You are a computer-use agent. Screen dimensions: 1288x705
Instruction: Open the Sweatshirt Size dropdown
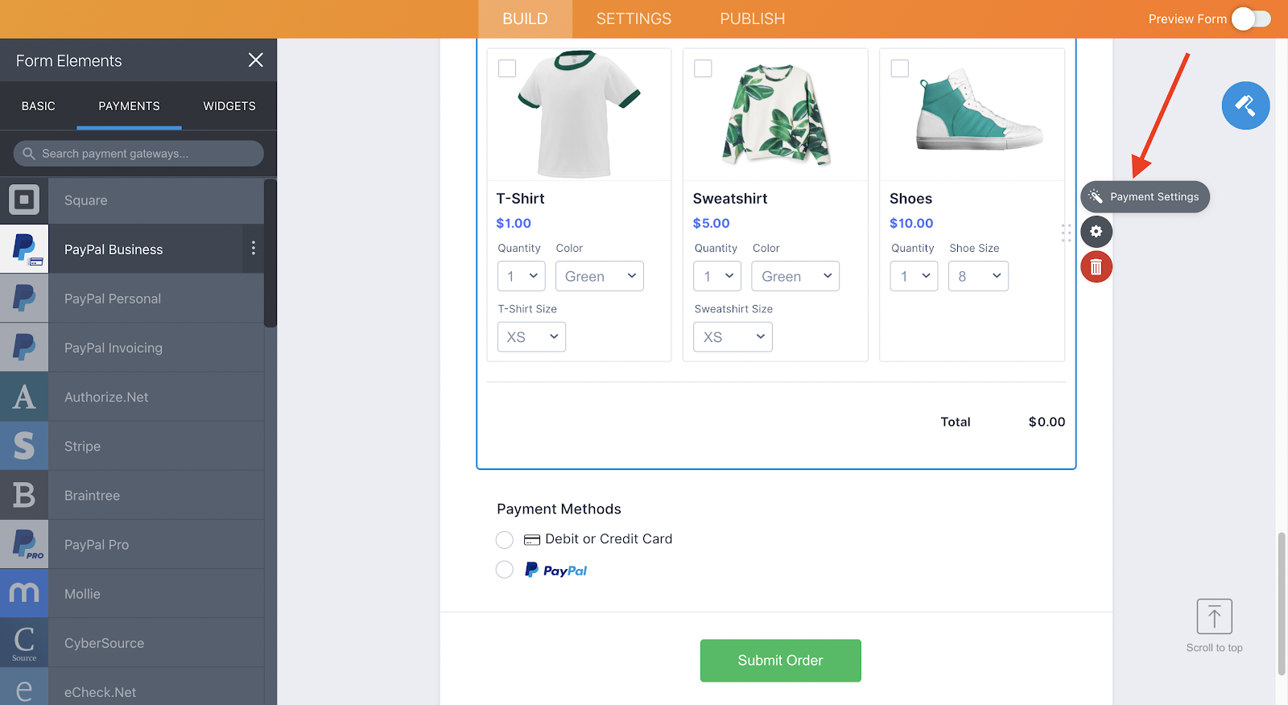coord(733,337)
